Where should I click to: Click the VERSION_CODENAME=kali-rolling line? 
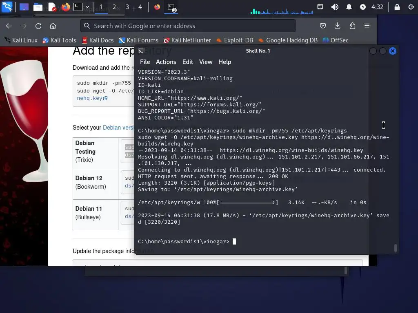[185, 79]
